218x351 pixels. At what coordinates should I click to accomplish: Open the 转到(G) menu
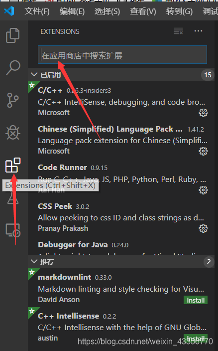[x=179, y=11]
